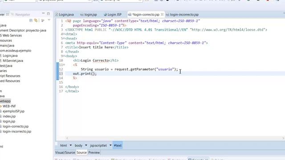285x160 pixels.
Task: Open the explorer View Menu triangle
Action: (49, 20)
